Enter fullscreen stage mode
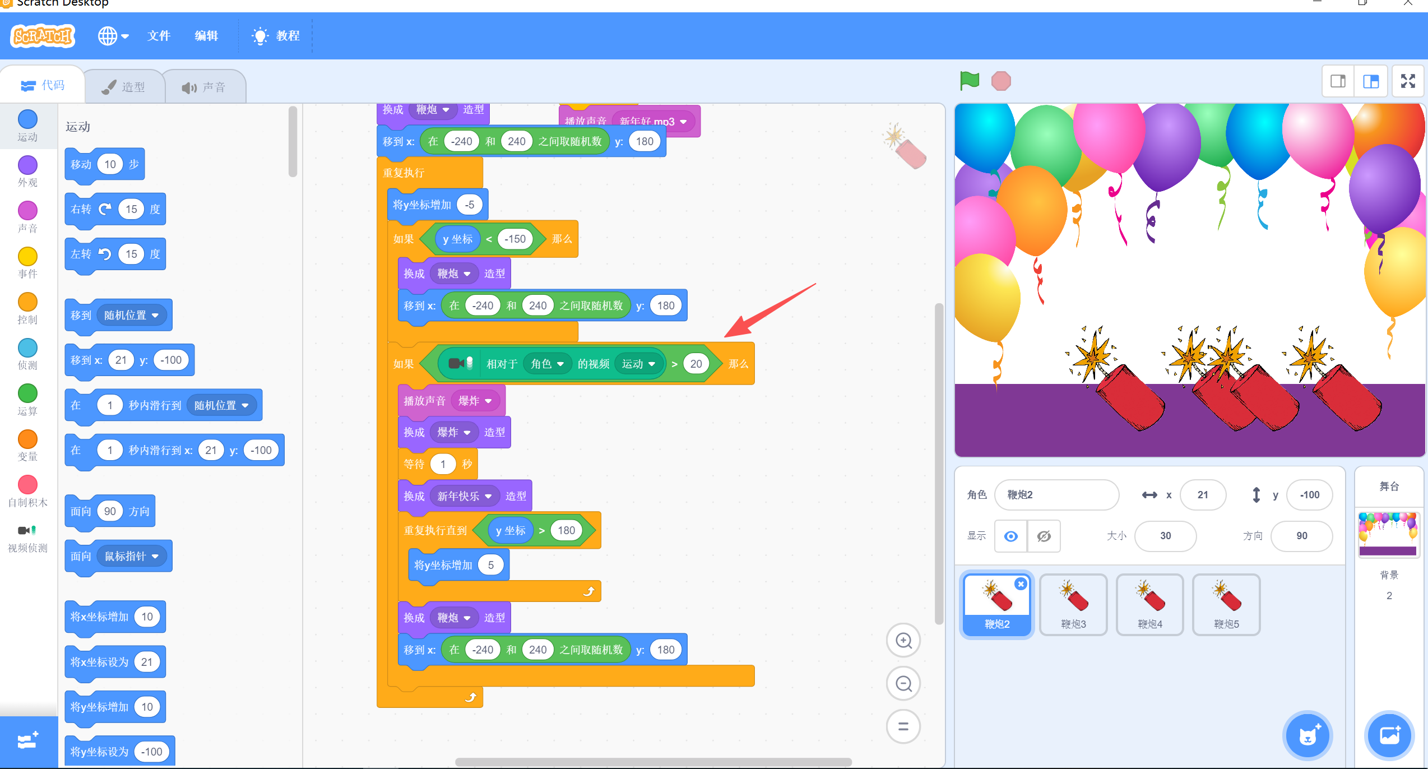This screenshot has width=1428, height=769. (1407, 81)
